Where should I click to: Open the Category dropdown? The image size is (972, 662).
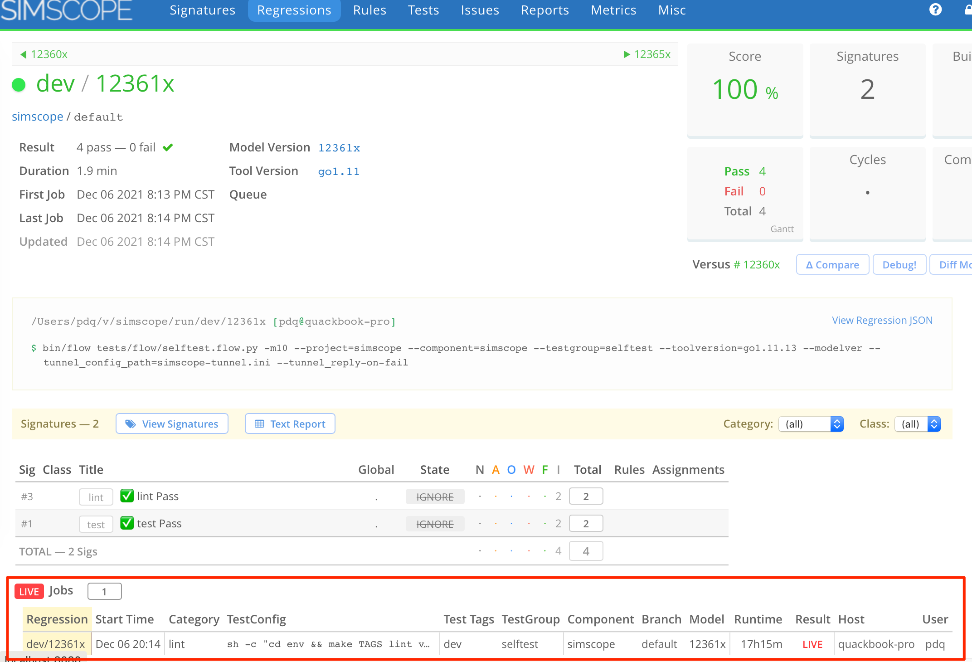[x=811, y=424]
